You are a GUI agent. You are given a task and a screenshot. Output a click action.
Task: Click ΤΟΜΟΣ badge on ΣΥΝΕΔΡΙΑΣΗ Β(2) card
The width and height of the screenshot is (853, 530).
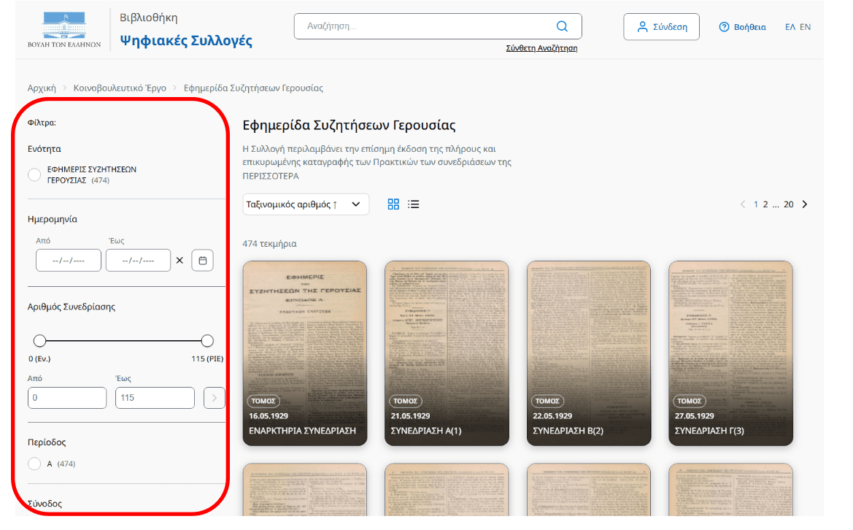[x=547, y=401]
